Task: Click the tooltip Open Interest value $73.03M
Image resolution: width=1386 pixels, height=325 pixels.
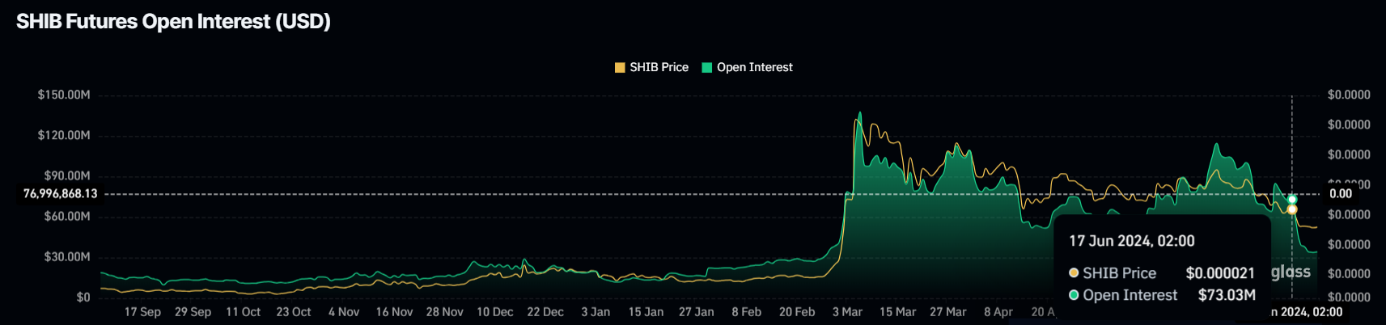Action: pos(1227,295)
